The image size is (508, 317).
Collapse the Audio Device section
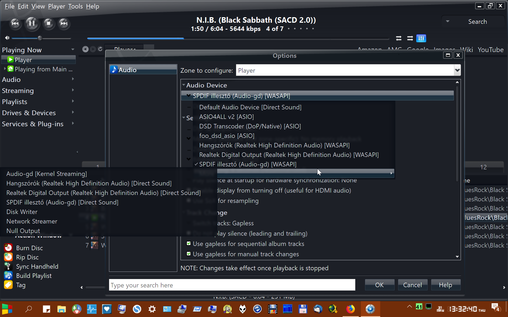tap(184, 85)
